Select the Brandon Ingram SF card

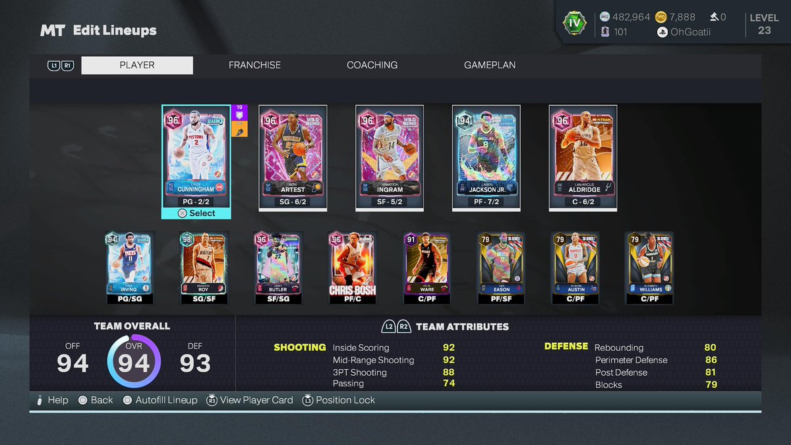click(390, 157)
